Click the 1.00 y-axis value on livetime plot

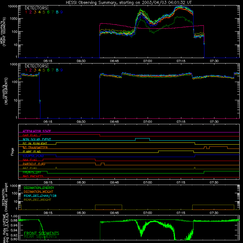pos(14,216)
